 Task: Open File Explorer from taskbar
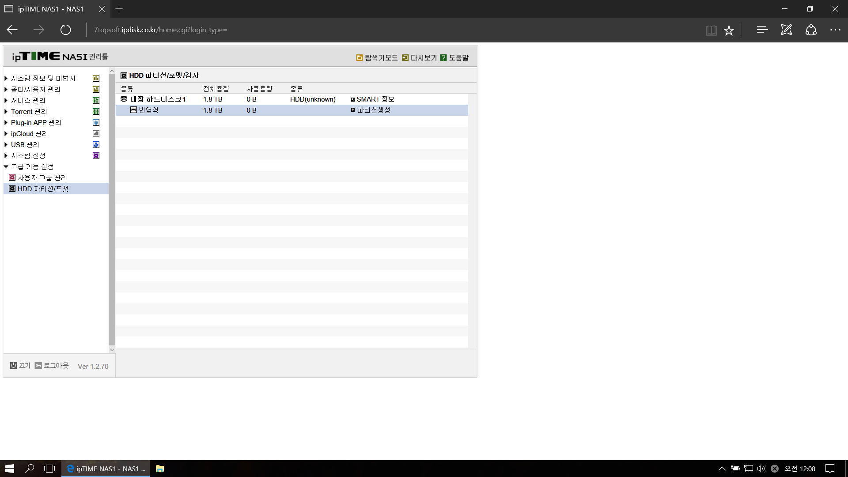[x=160, y=469]
